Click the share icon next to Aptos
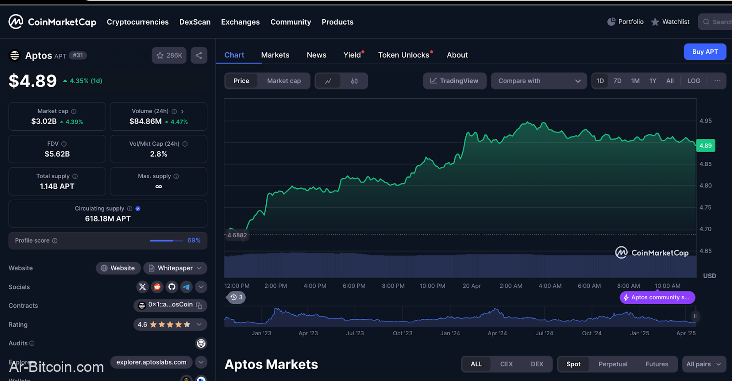732x381 pixels. [x=199, y=55]
